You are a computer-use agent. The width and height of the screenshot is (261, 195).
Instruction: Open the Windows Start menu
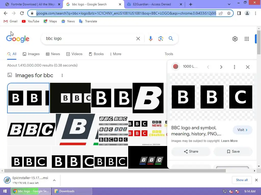tap(5, 191)
